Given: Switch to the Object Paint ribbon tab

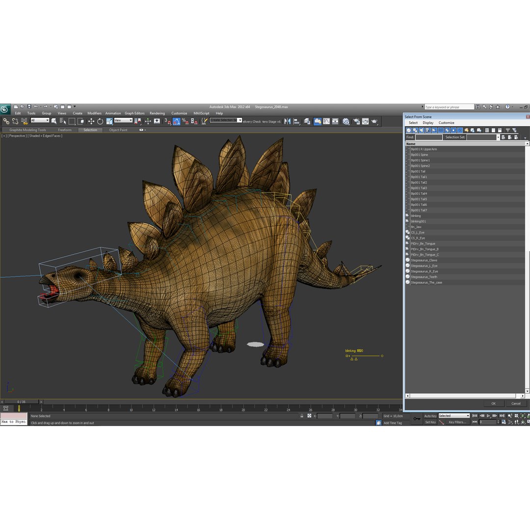Looking at the screenshot, I should coord(118,130).
